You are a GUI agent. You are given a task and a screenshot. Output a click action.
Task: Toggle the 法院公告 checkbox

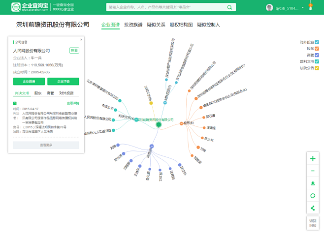pyautogui.click(x=317, y=68)
